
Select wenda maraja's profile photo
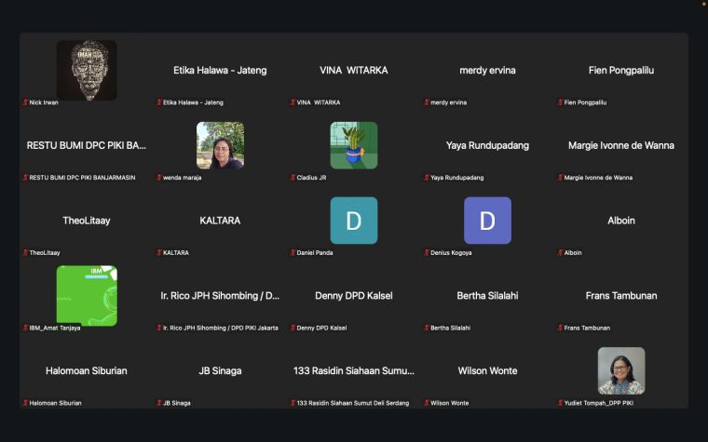click(220, 145)
